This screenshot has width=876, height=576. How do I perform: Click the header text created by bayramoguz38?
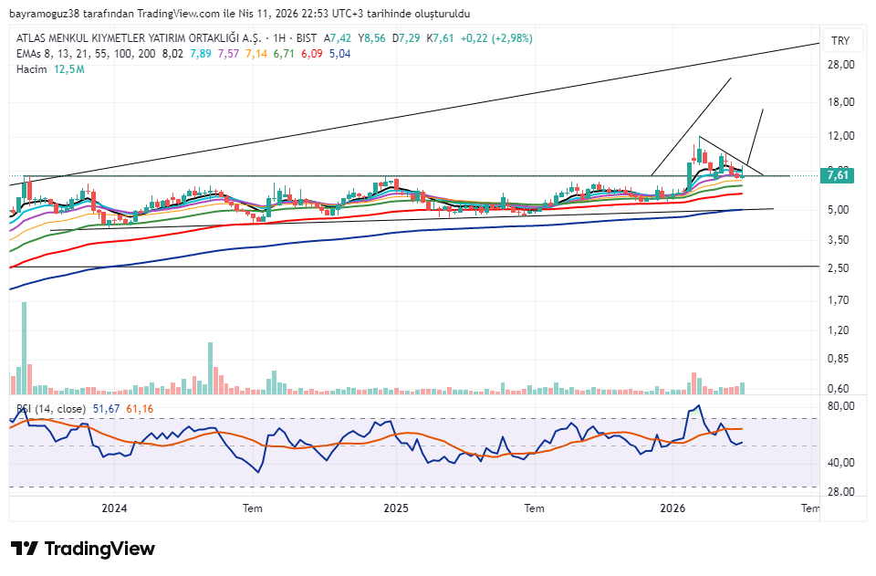pyautogui.click(x=240, y=14)
